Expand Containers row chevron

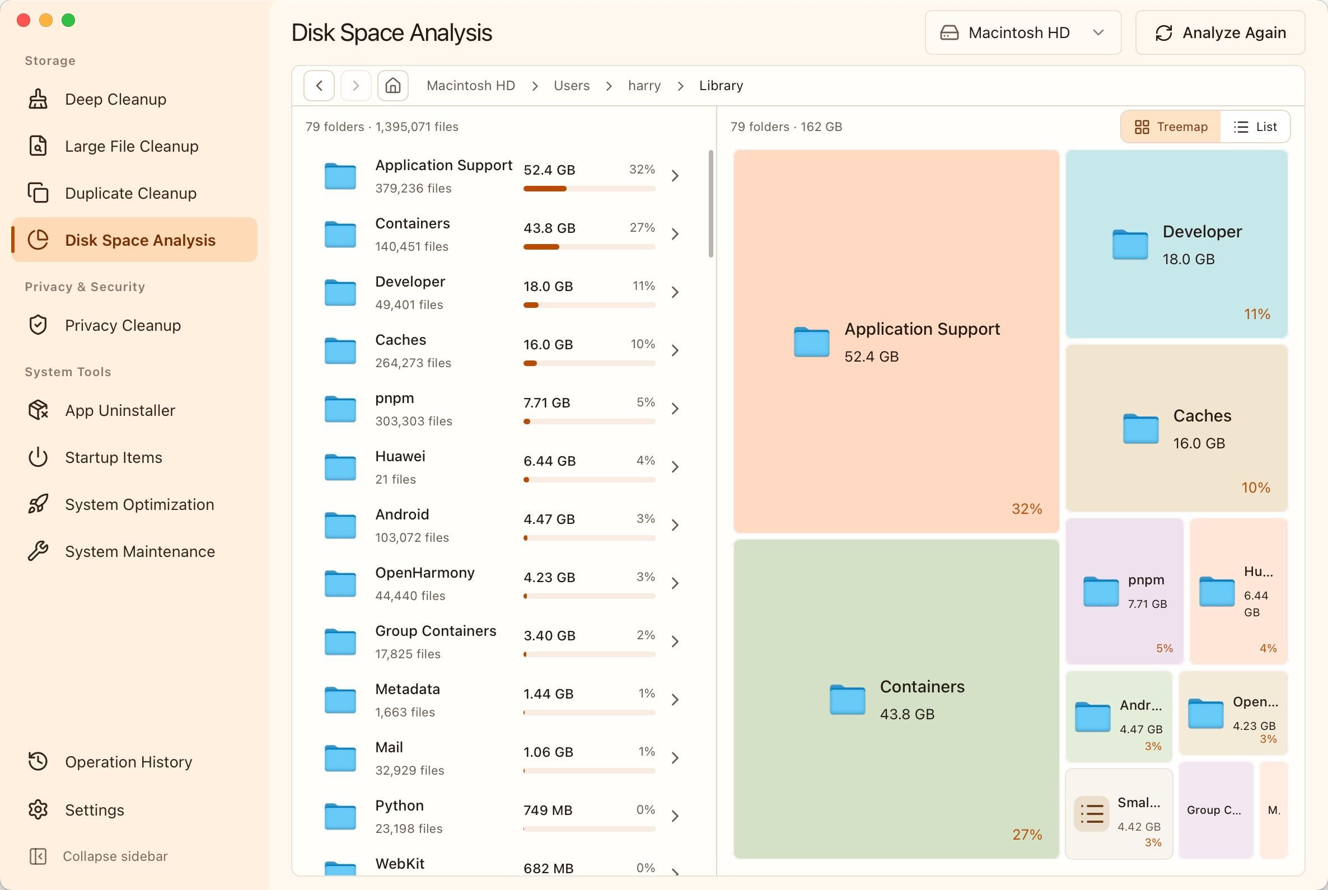coord(675,234)
